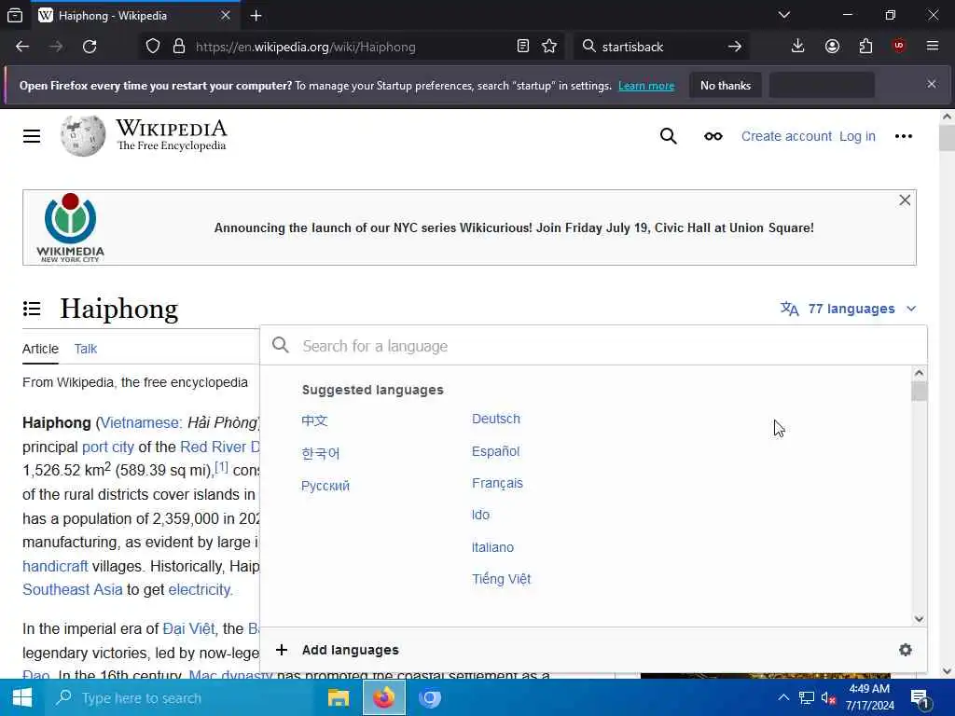Click the translate icon beside 77 languages
Screen dimensions: 955x716
pyautogui.click(x=789, y=309)
